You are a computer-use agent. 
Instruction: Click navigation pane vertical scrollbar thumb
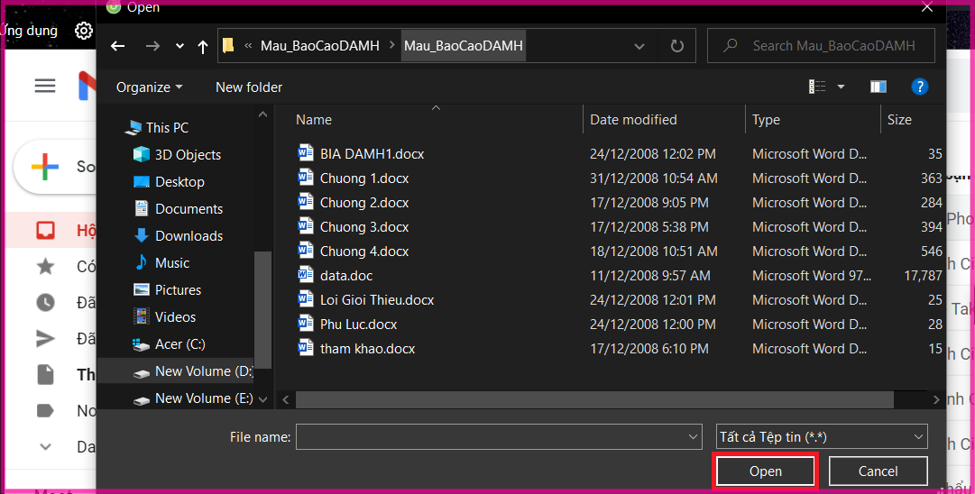click(x=262, y=310)
